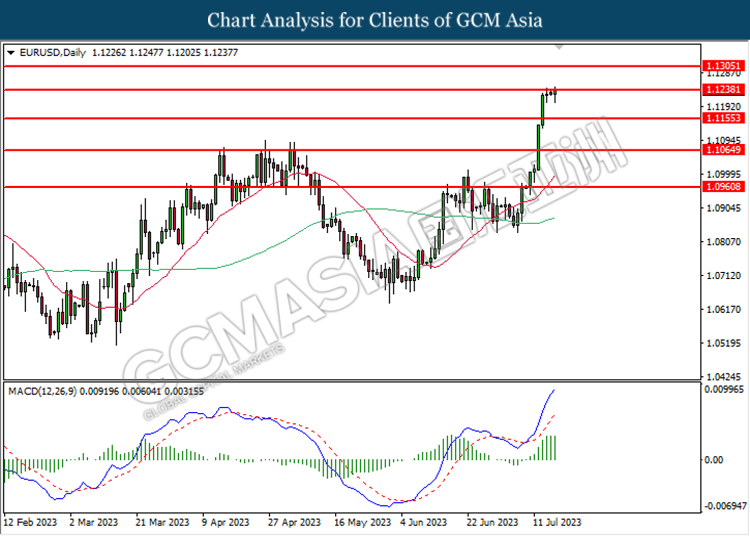
Task: Open the EURUSD,Daily chart dropdown triangle
Action: (11, 53)
